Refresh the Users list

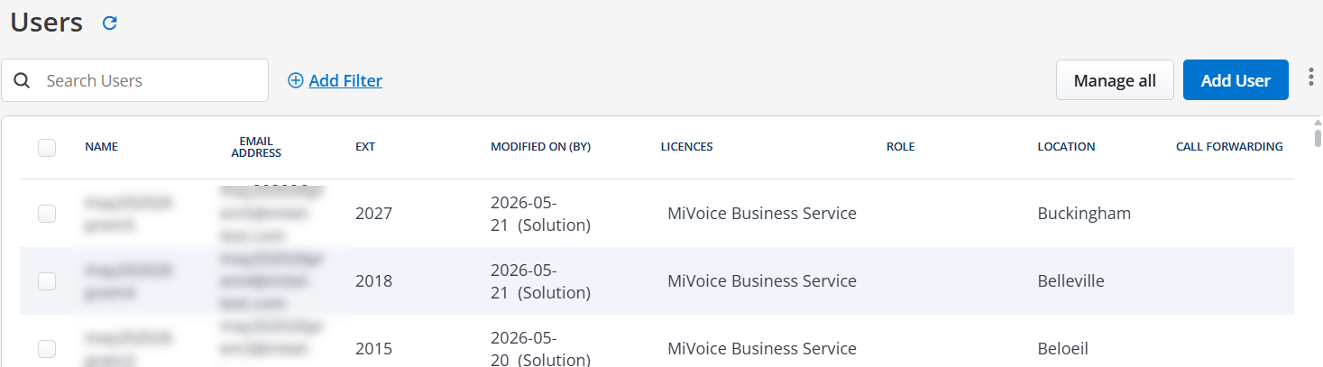[110, 23]
